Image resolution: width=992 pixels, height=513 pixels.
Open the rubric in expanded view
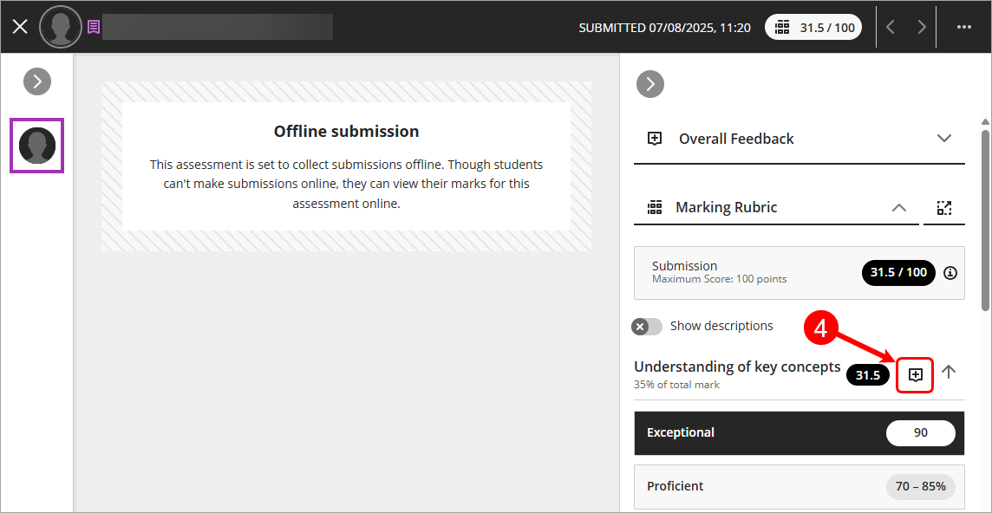click(944, 208)
